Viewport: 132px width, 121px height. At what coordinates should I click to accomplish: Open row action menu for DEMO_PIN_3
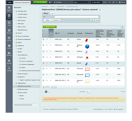(x=47, y=51)
